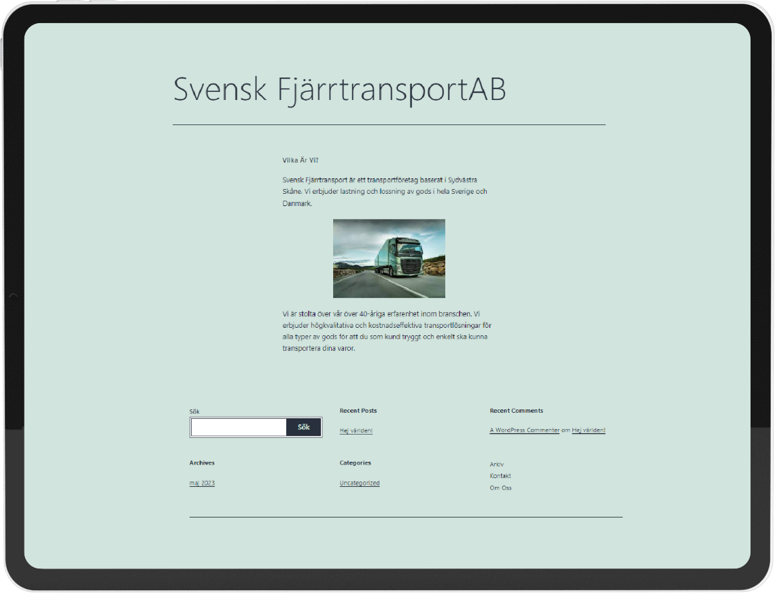This screenshot has height=593, width=775.
Task: Focus the Sök search input field
Action: click(x=239, y=427)
